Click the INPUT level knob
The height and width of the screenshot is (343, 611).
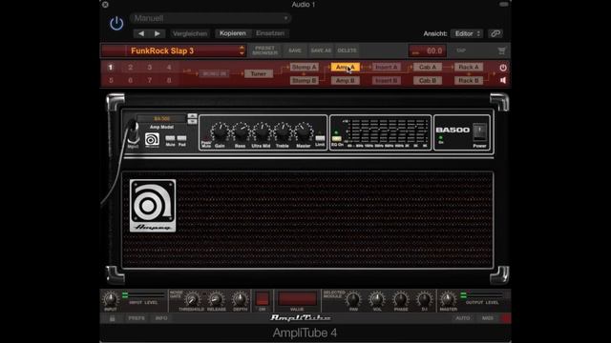tap(111, 299)
